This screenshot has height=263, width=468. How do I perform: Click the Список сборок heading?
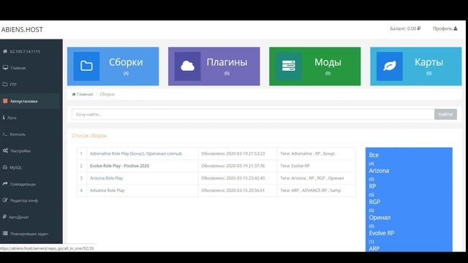[89, 136]
